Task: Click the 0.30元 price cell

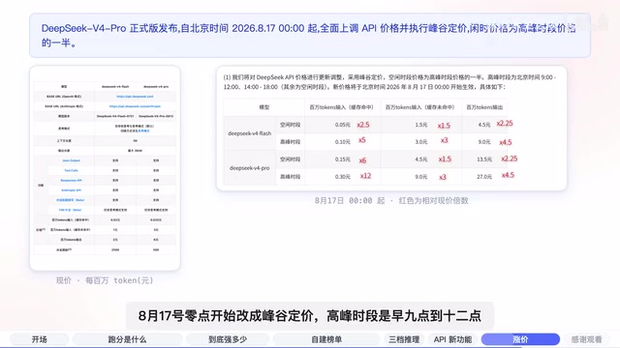Action: (x=342, y=177)
